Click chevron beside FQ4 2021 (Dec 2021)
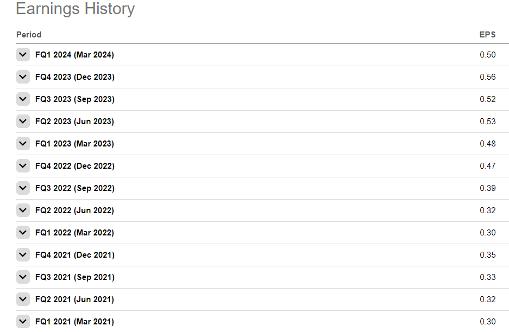509x332 pixels. coord(23,255)
